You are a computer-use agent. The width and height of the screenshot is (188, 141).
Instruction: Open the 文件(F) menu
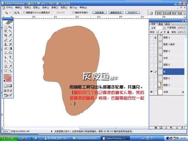click(9, 7)
